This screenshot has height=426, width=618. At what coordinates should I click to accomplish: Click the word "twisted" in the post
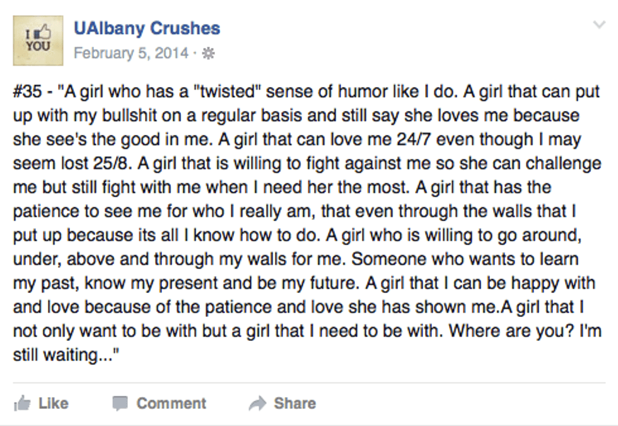(x=226, y=93)
